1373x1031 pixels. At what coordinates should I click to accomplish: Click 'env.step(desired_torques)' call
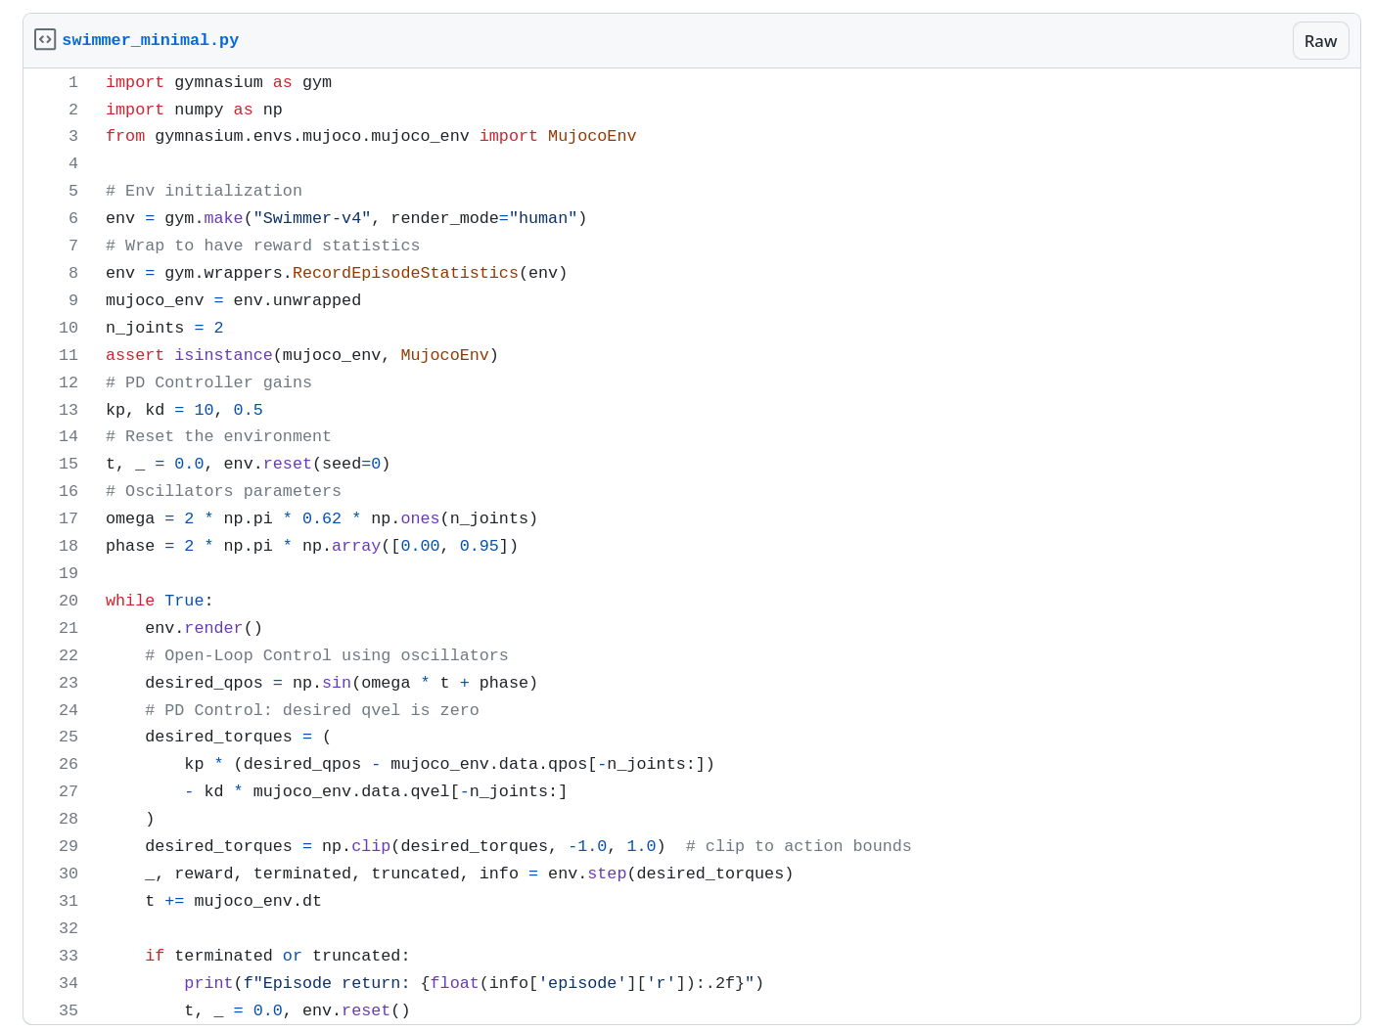[x=670, y=874]
